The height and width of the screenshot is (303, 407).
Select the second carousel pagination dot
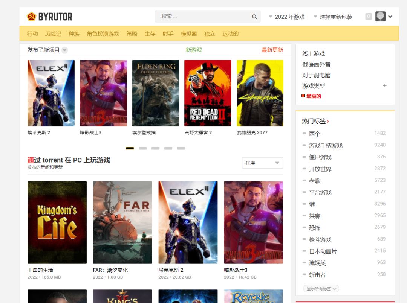[x=143, y=148]
